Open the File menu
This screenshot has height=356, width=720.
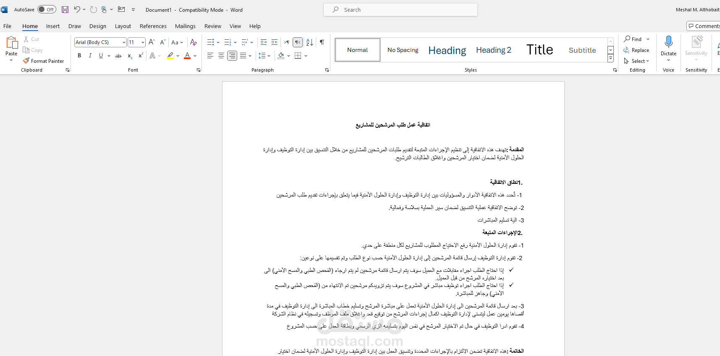tap(7, 26)
